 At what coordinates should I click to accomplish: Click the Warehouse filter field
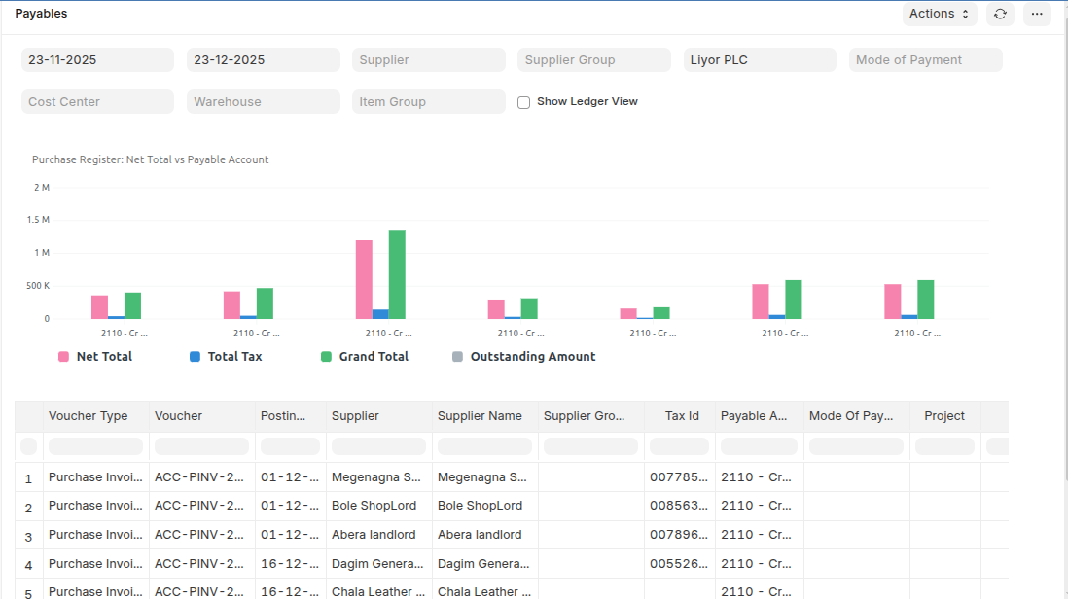(263, 102)
